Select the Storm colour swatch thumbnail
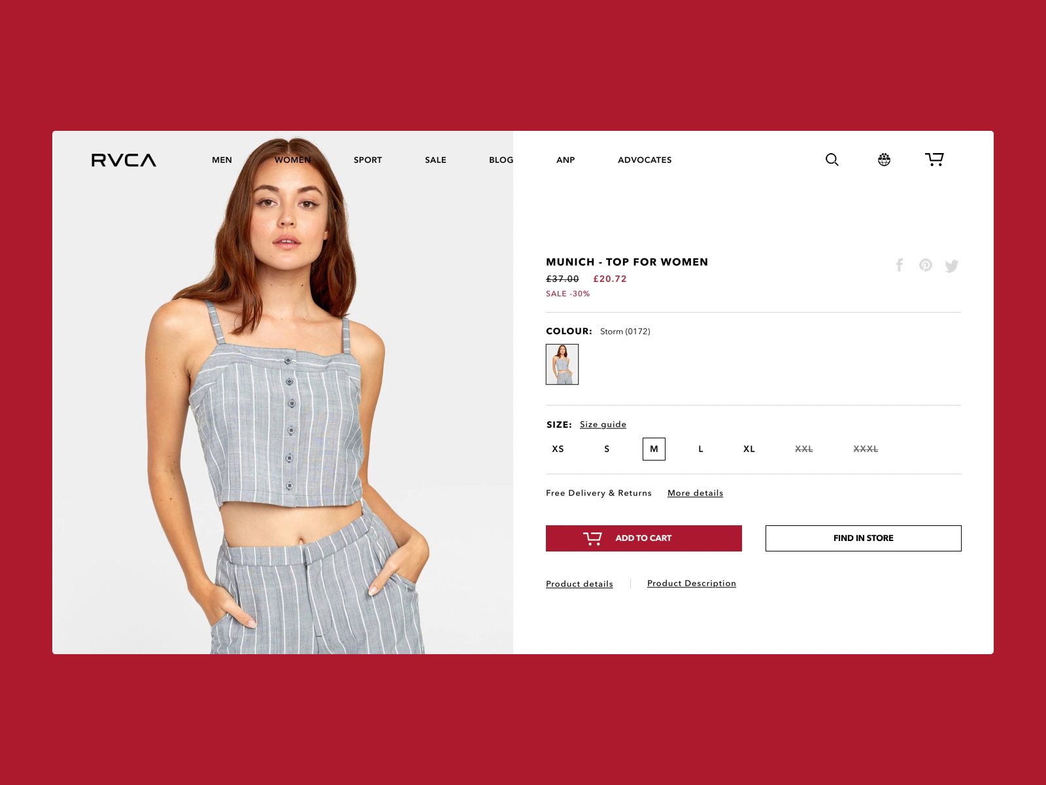1046x785 pixels. [x=562, y=364]
